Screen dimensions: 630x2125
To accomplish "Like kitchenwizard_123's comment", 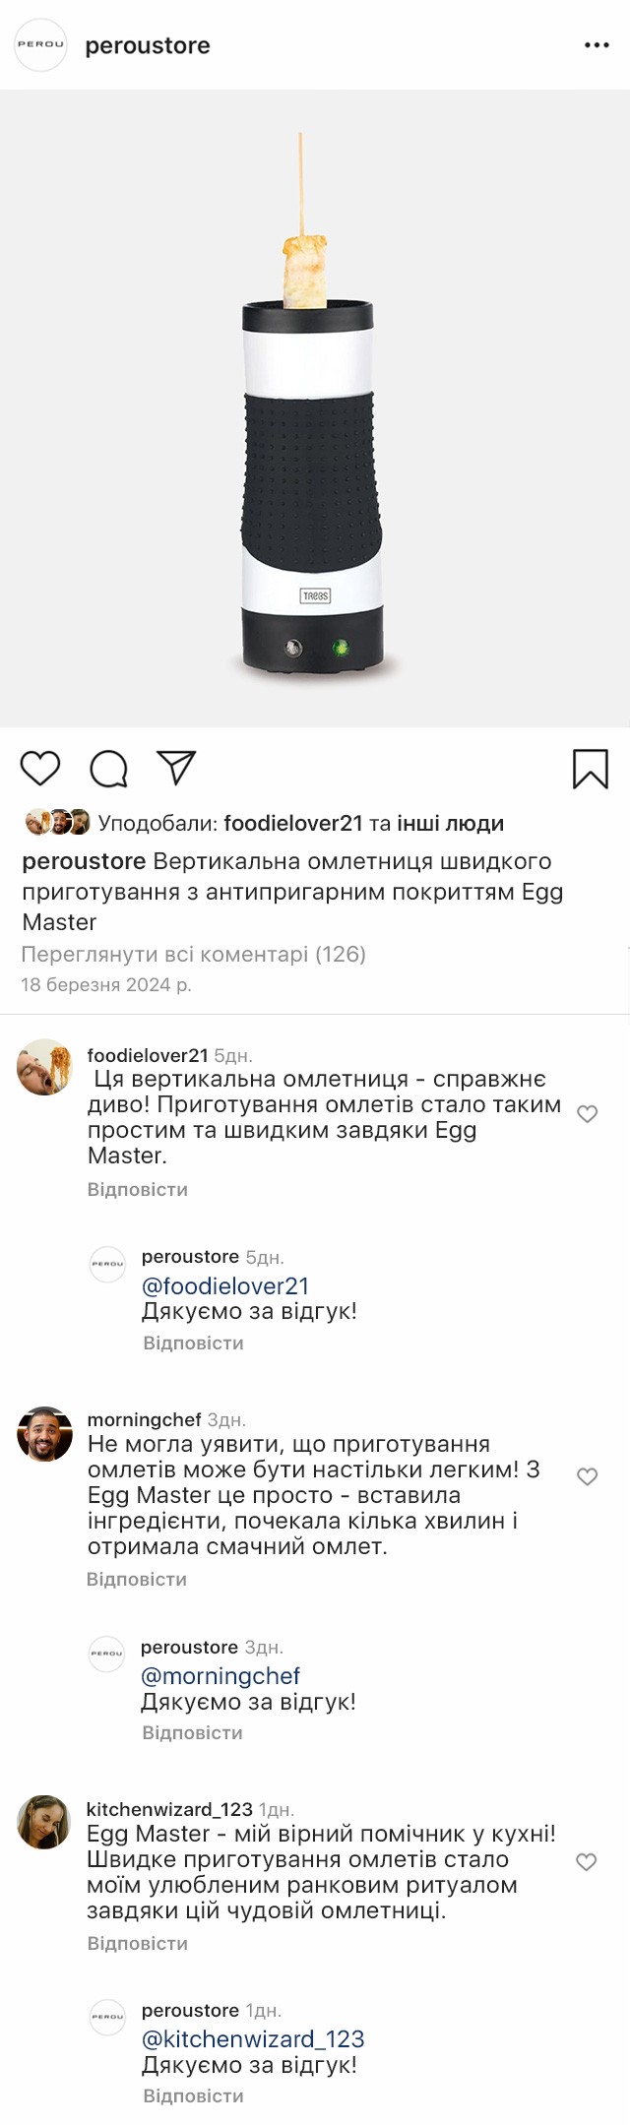I will point(587,1862).
